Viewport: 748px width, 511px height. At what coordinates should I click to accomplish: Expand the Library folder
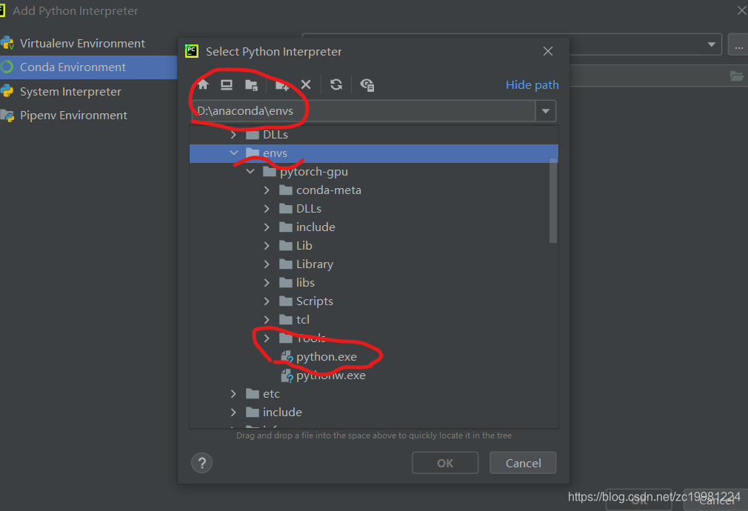(267, 264)
